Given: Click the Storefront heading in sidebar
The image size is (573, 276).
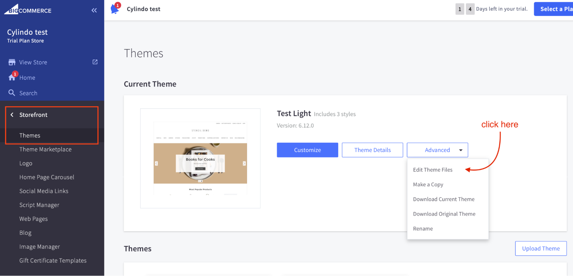Looking at the screenshot, I should click(34, 115).
